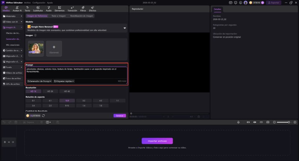Open the Avatar AI tool tab
Screen dimensions: 299x161
click(17, 9)
